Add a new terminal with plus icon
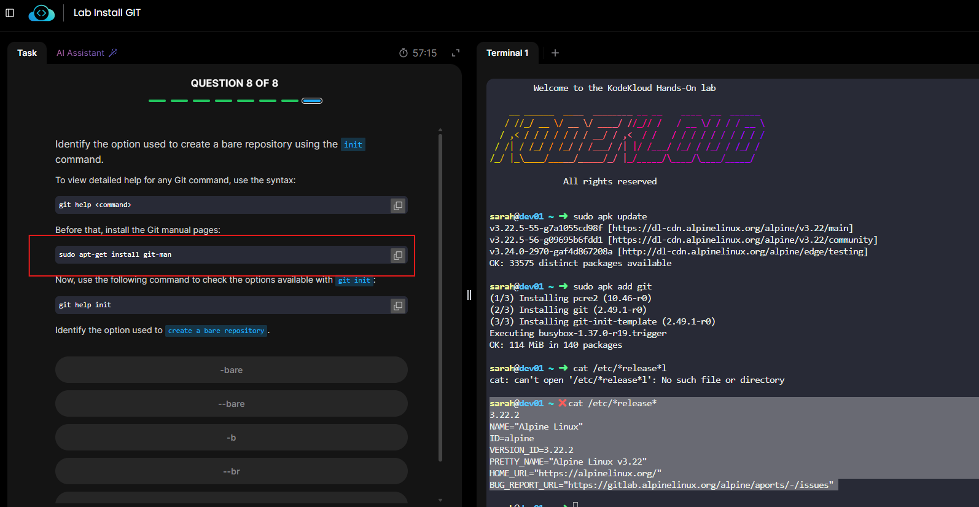 pyautogui.click(x=555, y=53)
